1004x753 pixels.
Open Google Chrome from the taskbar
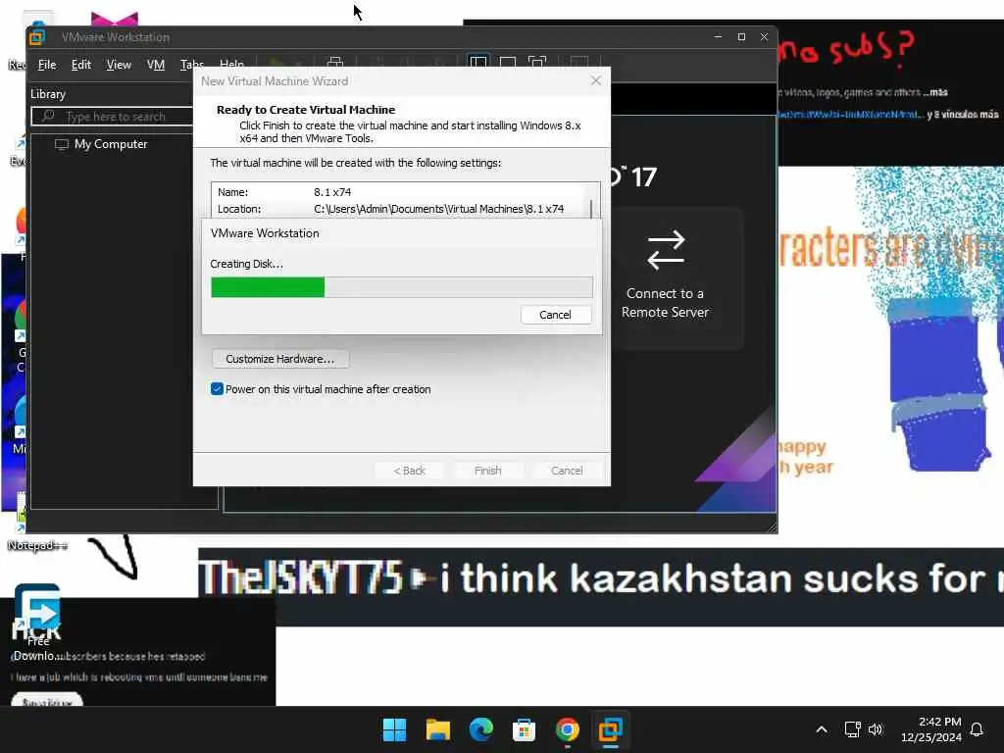(x=568, y=729)
